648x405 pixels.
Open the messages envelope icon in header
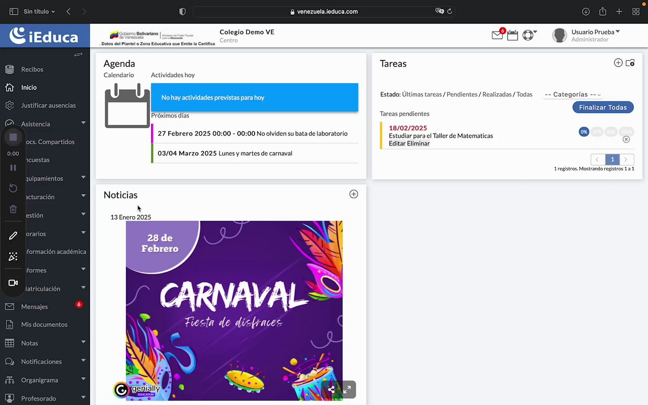coord(497,35)
